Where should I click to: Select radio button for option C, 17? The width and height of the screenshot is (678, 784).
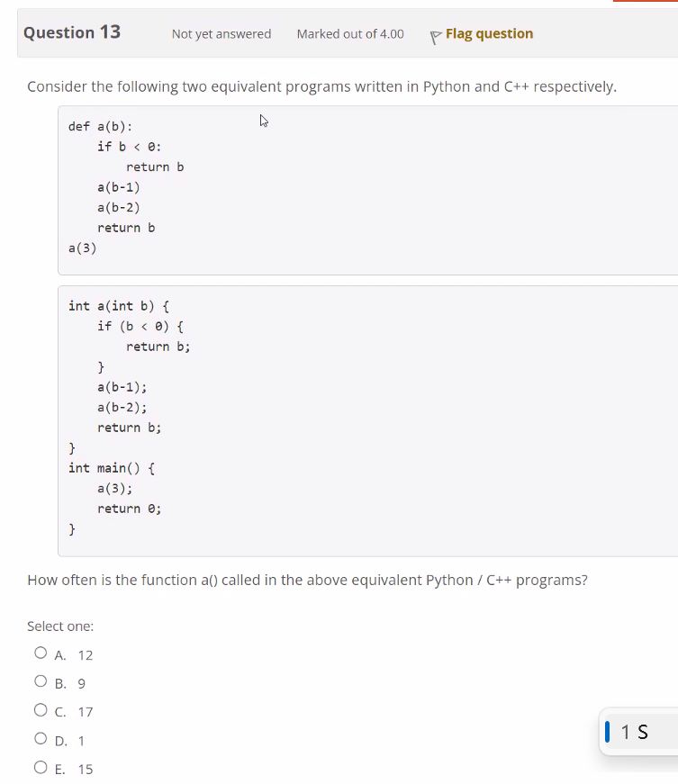pyautogui.click(x=41, y=709)
